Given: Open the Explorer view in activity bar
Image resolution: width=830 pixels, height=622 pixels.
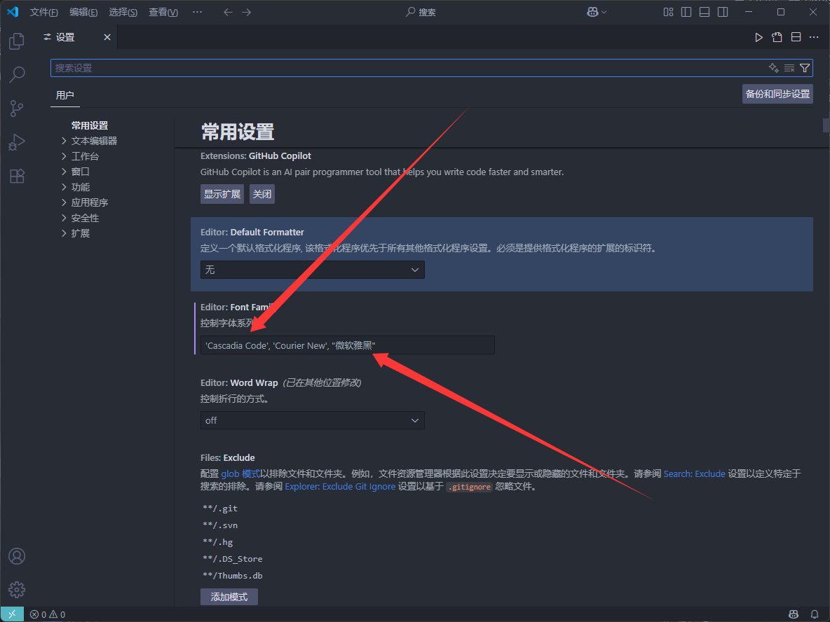Looking at the screenshot, I should [17, 41].
